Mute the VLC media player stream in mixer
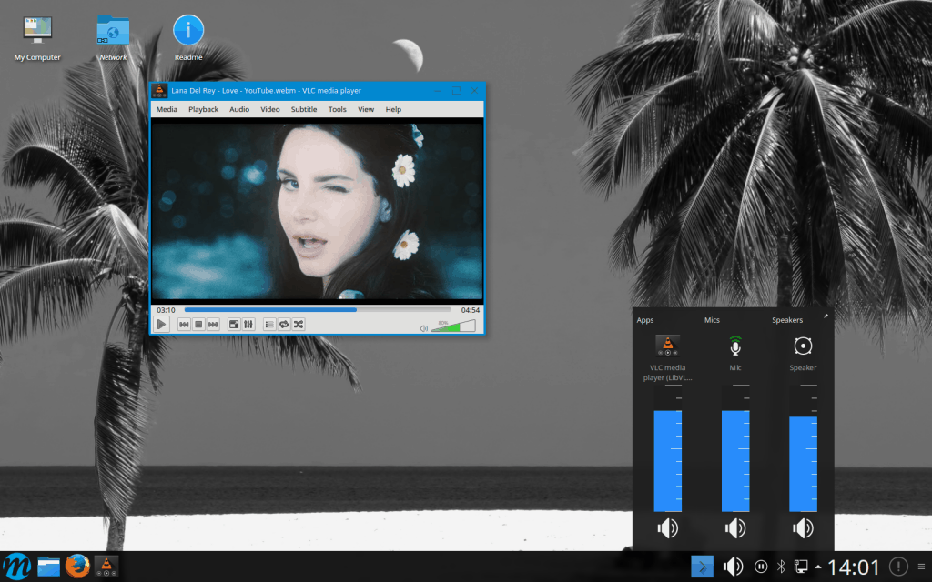 (667, 528)
